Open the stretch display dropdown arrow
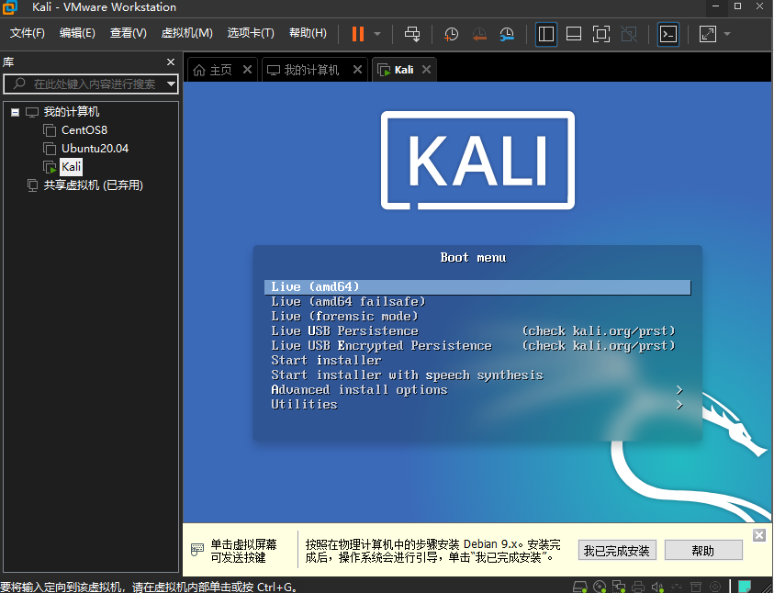 [x=727, y=34]
